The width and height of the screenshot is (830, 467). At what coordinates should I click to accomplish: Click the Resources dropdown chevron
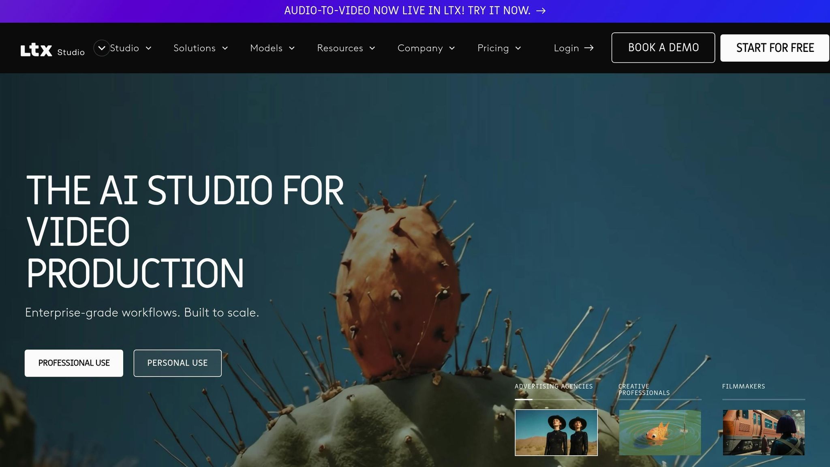(372, 48)
